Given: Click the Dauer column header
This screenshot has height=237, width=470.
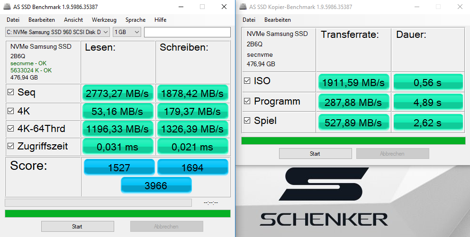Looking at the screenshot, I should [411, 35].
